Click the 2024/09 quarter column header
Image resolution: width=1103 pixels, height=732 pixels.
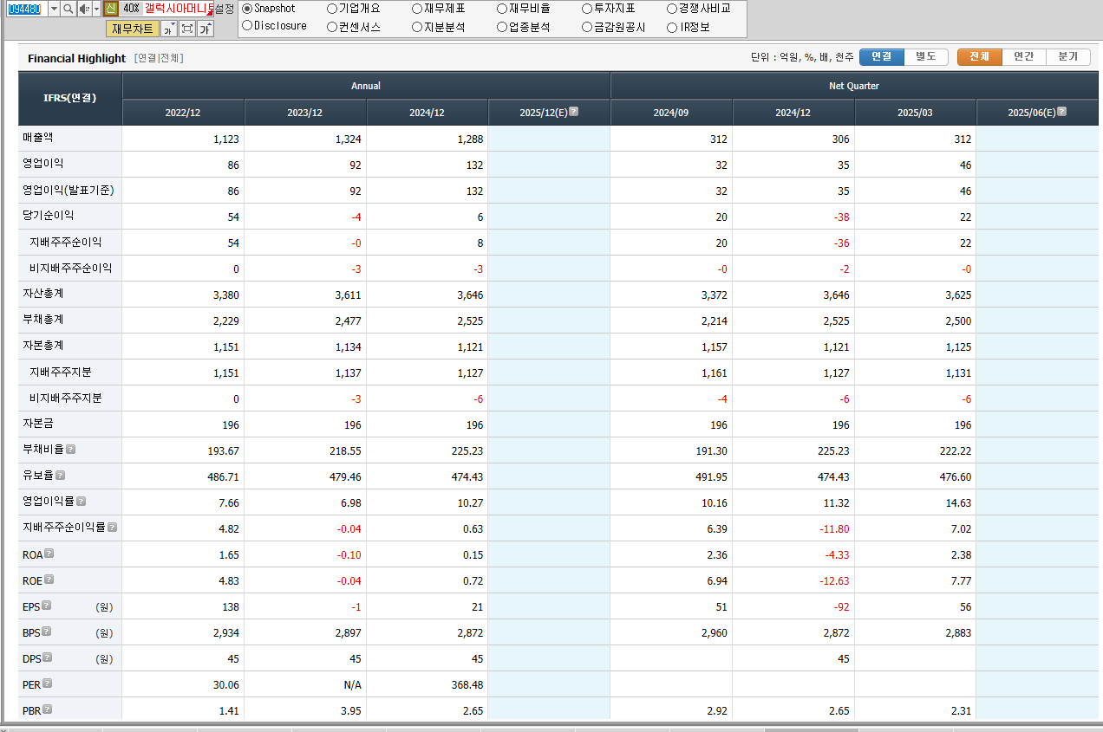(x=671, y=113)
